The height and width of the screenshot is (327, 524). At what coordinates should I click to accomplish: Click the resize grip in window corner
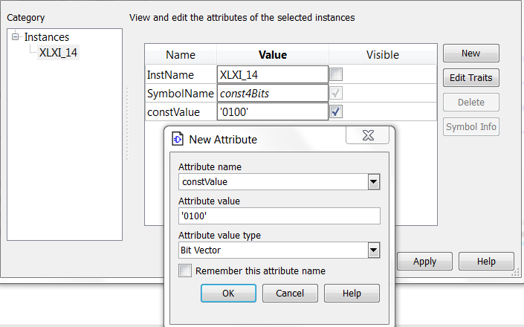click(x=516, y=273)
